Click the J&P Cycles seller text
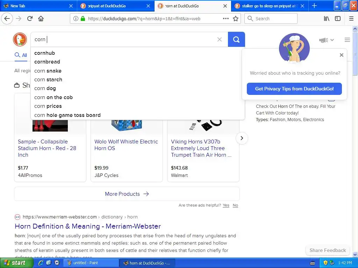Viewport: 358px width, 268px height. click(106, 175)
